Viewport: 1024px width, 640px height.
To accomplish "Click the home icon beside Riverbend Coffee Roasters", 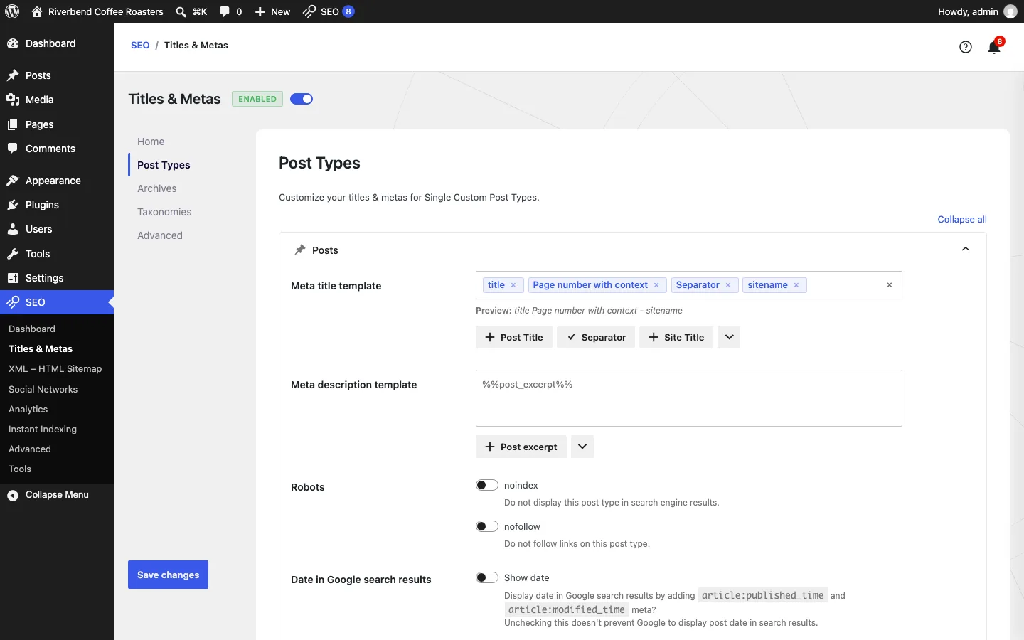I will point(37,11).
